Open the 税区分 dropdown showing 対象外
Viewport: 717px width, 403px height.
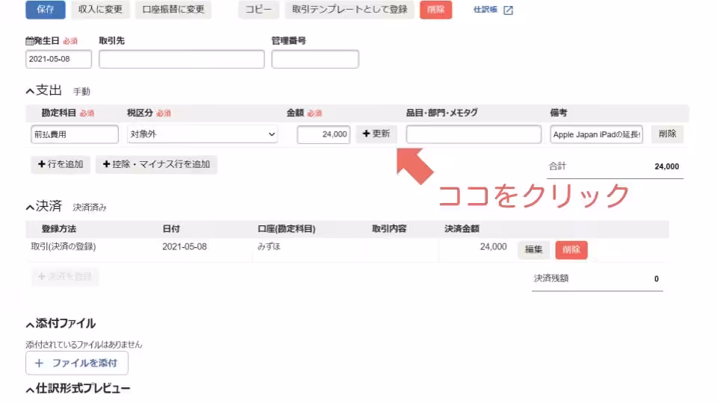201,134
